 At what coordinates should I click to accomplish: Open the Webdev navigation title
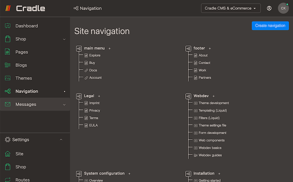tap(201, 96)
